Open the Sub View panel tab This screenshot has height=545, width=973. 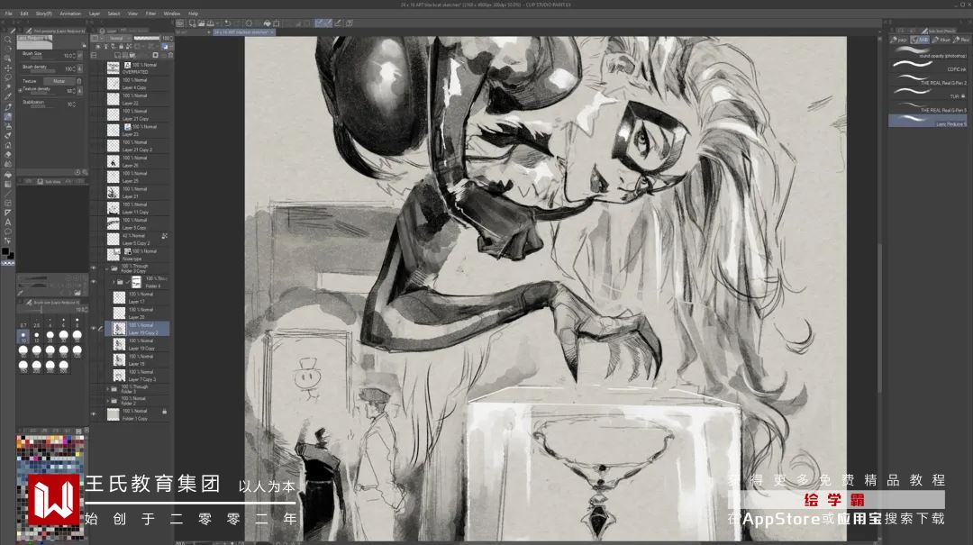coord(50,181)
